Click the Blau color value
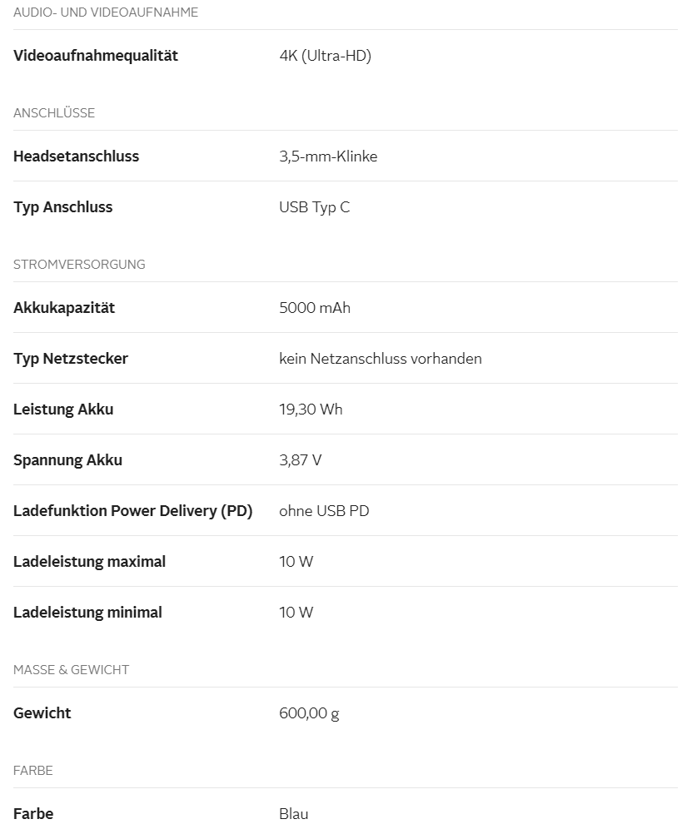This screenshot has width=687, height=839. (294, 814)
